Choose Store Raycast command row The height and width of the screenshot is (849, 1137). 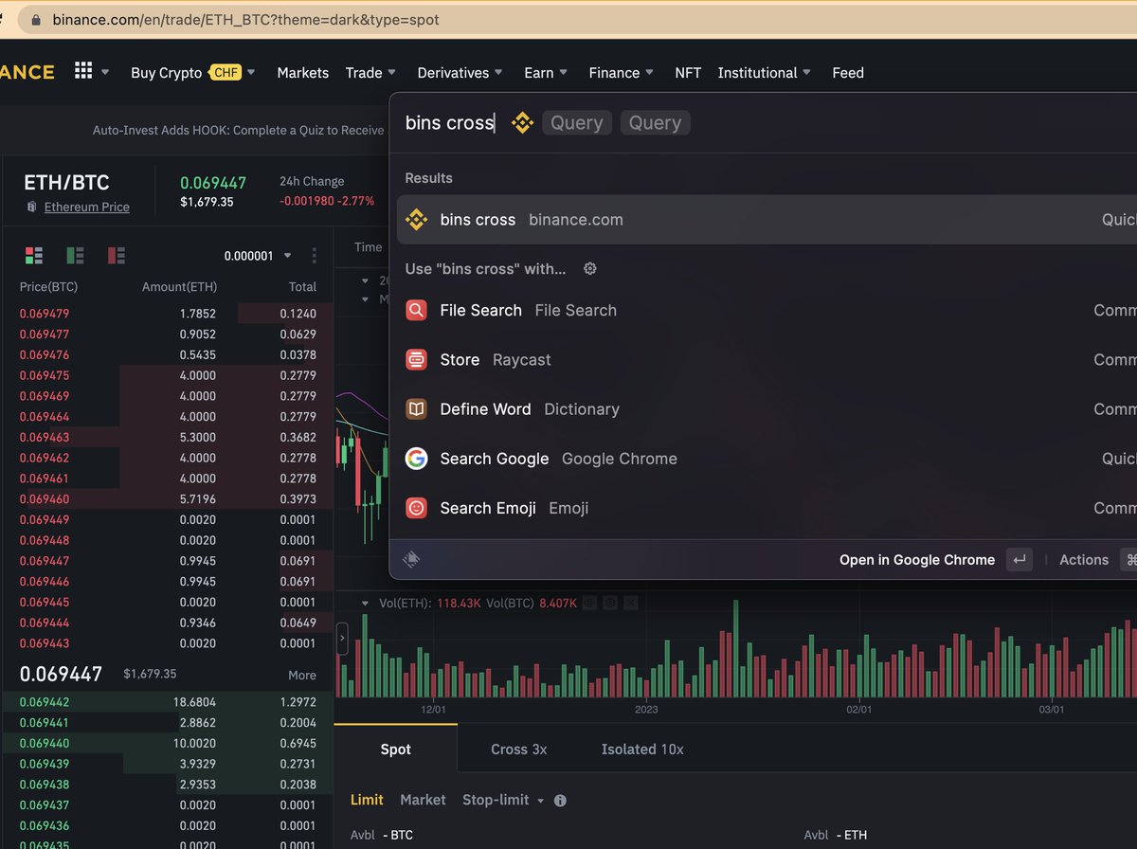tap(767, 360)
